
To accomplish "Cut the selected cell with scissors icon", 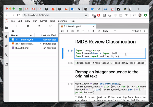I will [73, 31].
